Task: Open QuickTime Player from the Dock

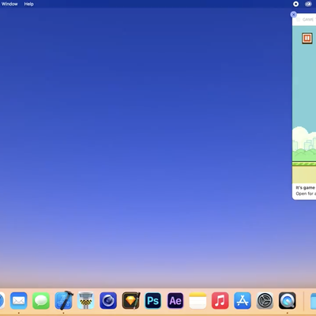Action: pyautogui.click(x=288, y=300)
